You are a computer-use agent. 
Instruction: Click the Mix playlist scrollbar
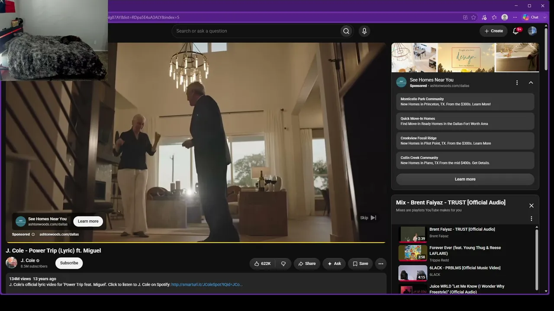(537, 259)
